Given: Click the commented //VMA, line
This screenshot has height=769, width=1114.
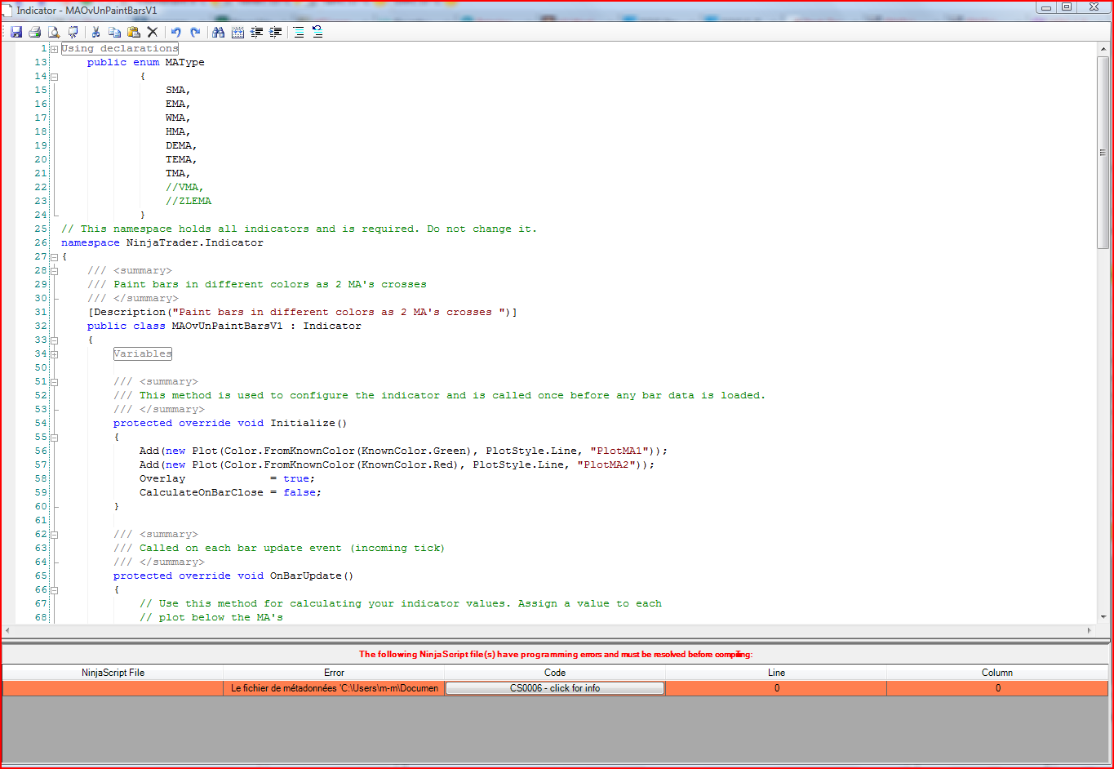Looking at the screenshot, I should [184, 187].
